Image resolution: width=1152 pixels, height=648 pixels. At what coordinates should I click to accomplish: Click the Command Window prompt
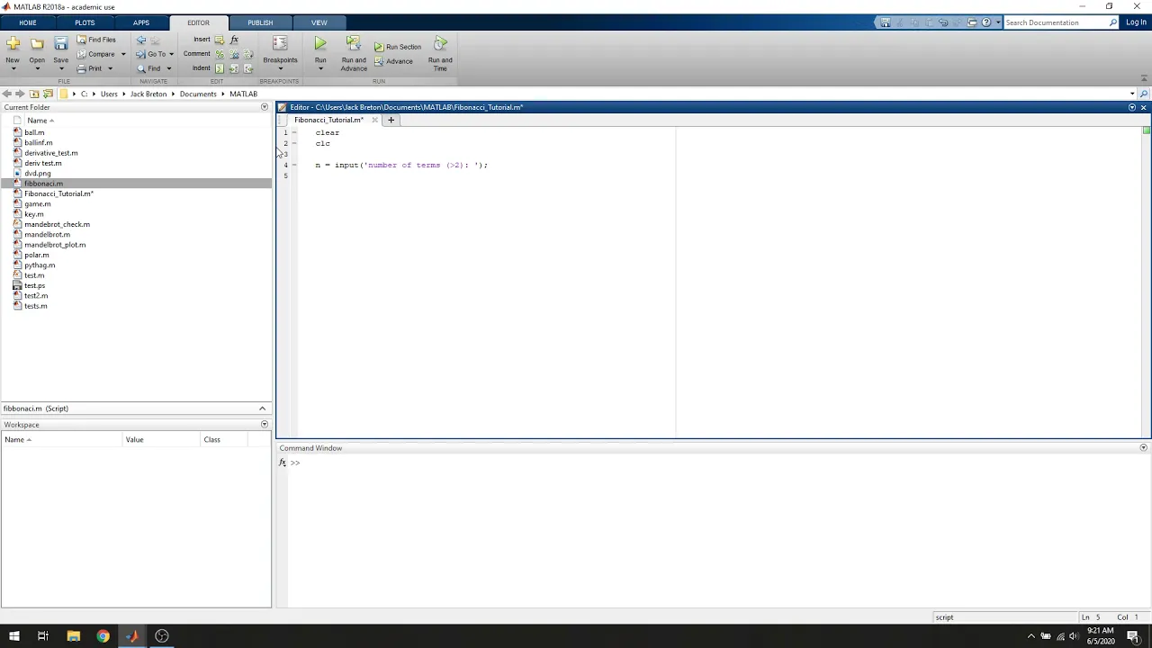pos(295,463)
